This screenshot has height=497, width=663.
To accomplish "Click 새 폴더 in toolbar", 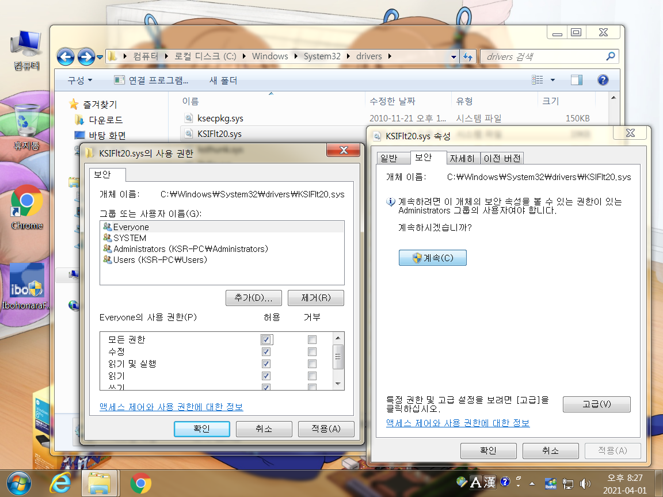I will pyautogui.click(x=223, y=81).
